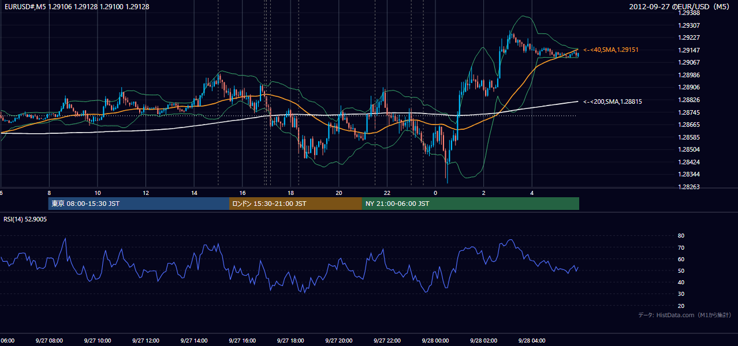Viewport: 738px width, 346px height.
Task: Click the 9/28 02:00 time axis label
Action: click(484, 341)
